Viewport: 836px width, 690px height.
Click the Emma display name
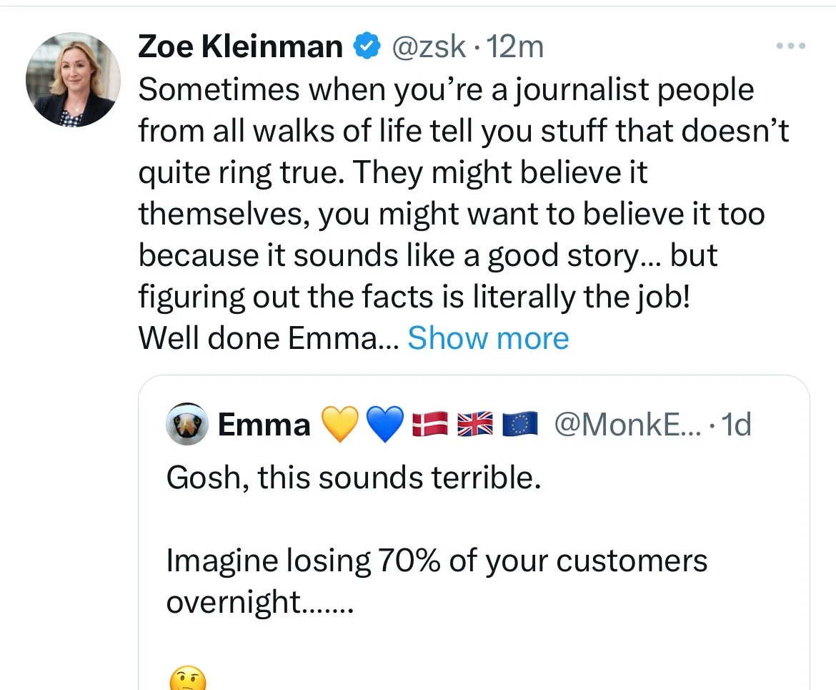(264, 425)
